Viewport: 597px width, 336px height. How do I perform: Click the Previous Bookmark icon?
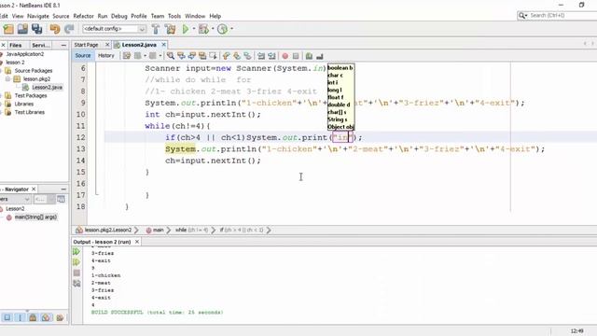click(226, 56)
